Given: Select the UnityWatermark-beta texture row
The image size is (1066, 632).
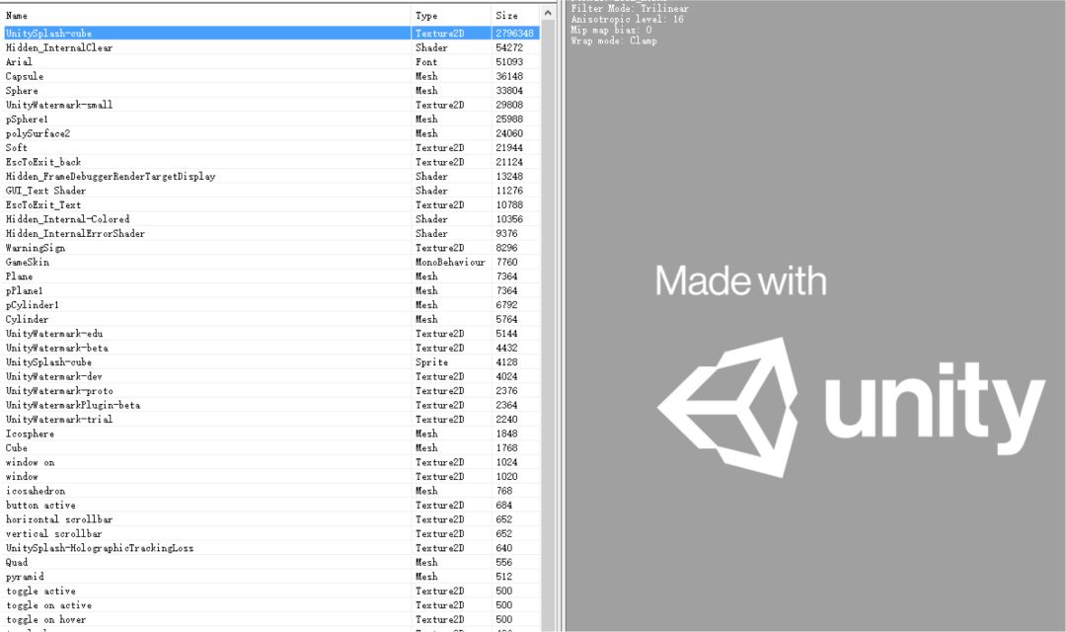Looking at the screenshot, I should tap(272, 348).
